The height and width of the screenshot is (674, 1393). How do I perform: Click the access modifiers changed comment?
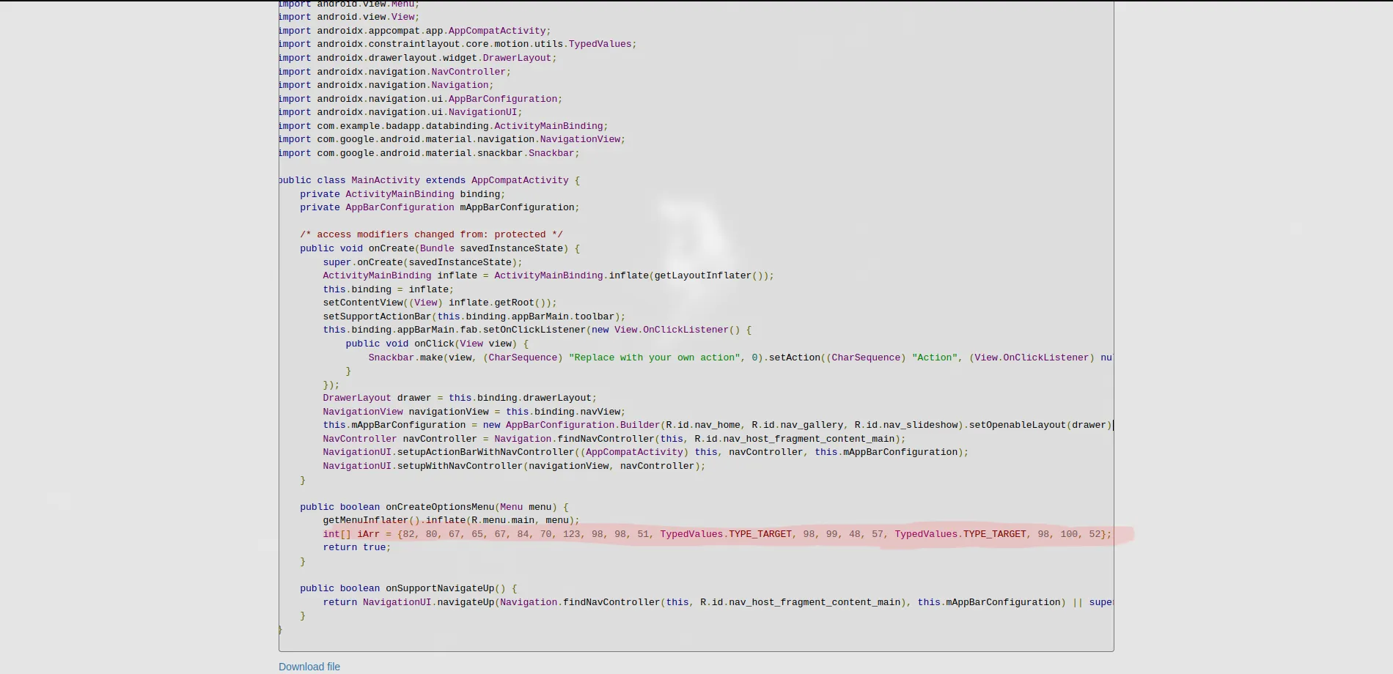tap(430, 234)
